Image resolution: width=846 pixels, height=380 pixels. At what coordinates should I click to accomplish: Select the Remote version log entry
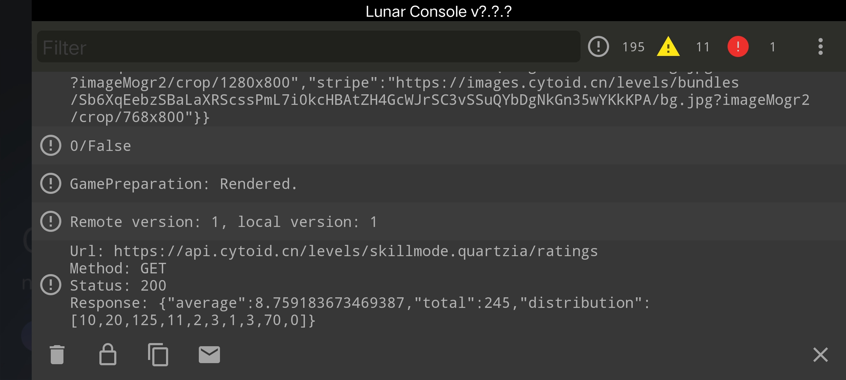tap(439, 221)
